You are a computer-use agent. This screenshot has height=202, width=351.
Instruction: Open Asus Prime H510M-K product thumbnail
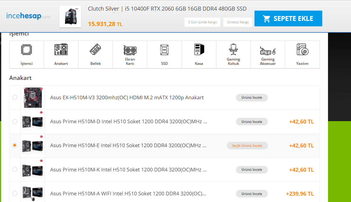coord(33,170)
